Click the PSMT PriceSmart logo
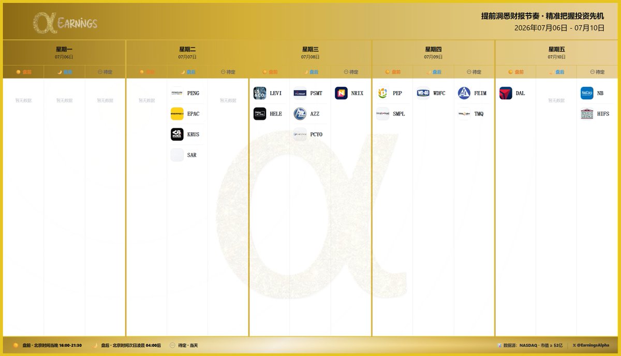This screenshot has height=356, width=621. click(300, 93)
